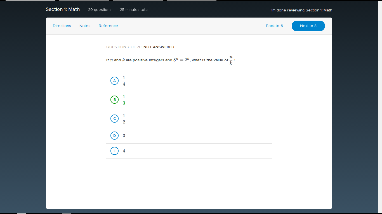Screen dimensions: 382x214
Task: Click I'm done reviewing Section 1: Math
Action: point(301,10)
